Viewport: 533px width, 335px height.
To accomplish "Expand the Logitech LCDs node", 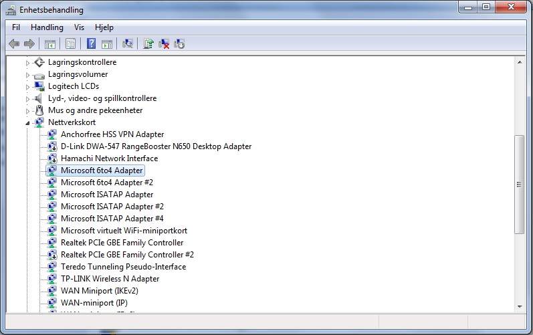I will coord(27,87).
